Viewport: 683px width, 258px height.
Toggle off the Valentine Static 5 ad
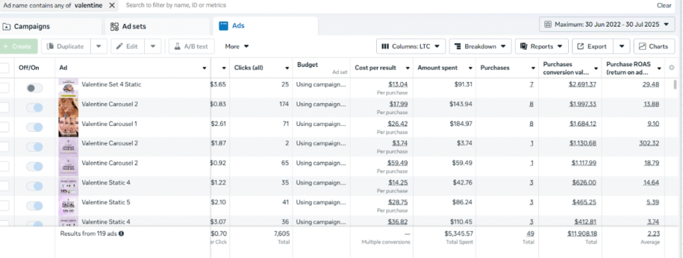pyautogui.click(x=35, y=206)
